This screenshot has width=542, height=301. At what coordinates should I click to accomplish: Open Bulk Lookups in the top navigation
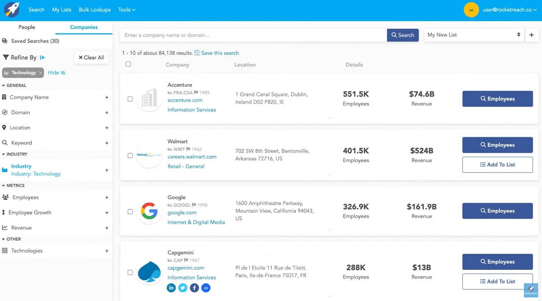coord(95,10)
